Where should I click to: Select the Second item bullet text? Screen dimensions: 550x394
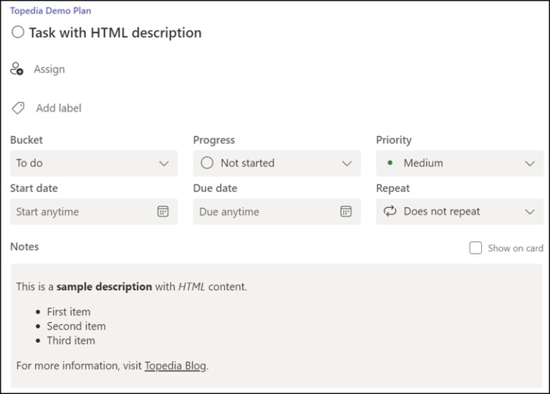76,326
